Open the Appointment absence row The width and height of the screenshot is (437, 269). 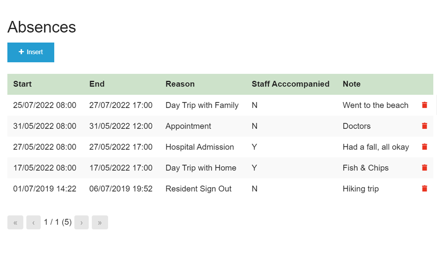coord(220,126)
